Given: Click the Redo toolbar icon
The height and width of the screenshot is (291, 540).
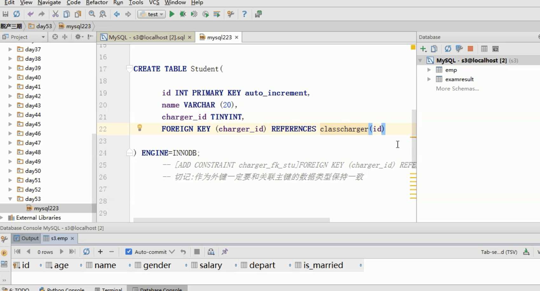Looking at the screenshot, I should tap(42, 14).
